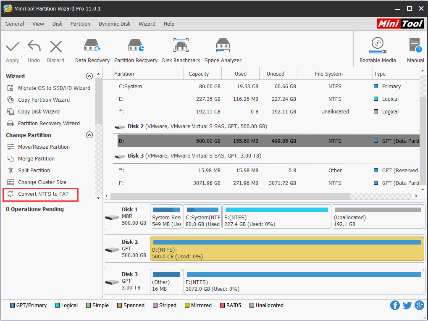This screenshot has height=321, width=428.
Task: Click the Copy Disk Wizard icon
Action: [11, 111]
